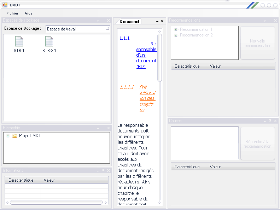
Task: Close the Espaces de stockage panel
Action: tap(108, 21)
